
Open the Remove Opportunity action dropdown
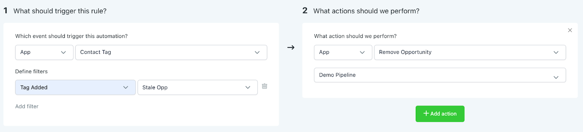470,52
